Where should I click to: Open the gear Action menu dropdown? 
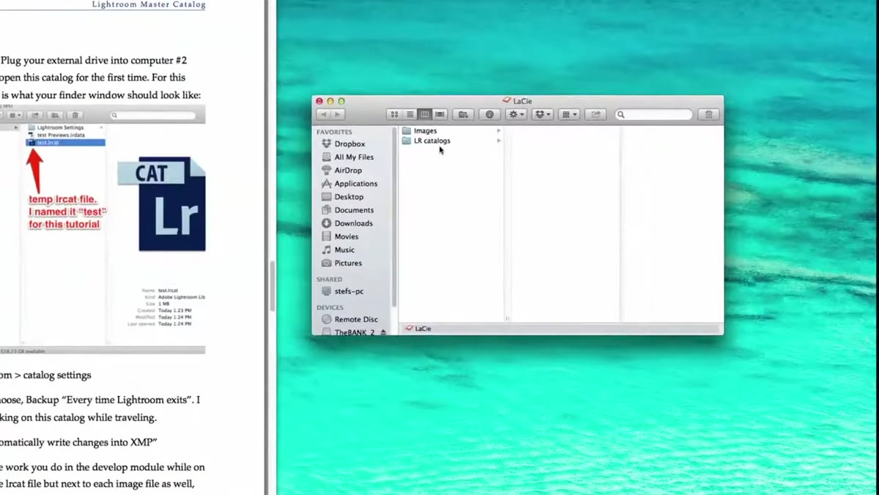pyautogui.click(x=516, y=114)
